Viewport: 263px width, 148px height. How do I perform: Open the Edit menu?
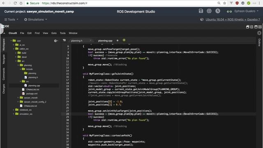(29, 33)
